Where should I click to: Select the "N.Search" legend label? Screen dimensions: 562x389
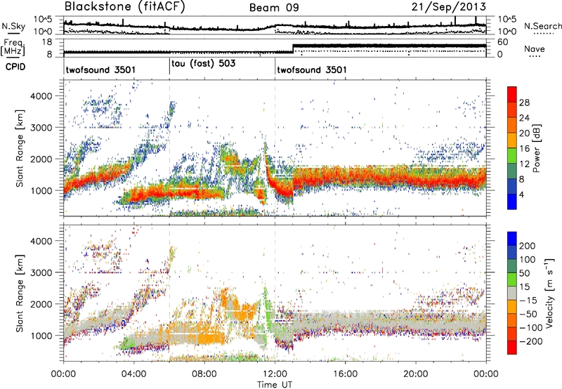(542, 26)
